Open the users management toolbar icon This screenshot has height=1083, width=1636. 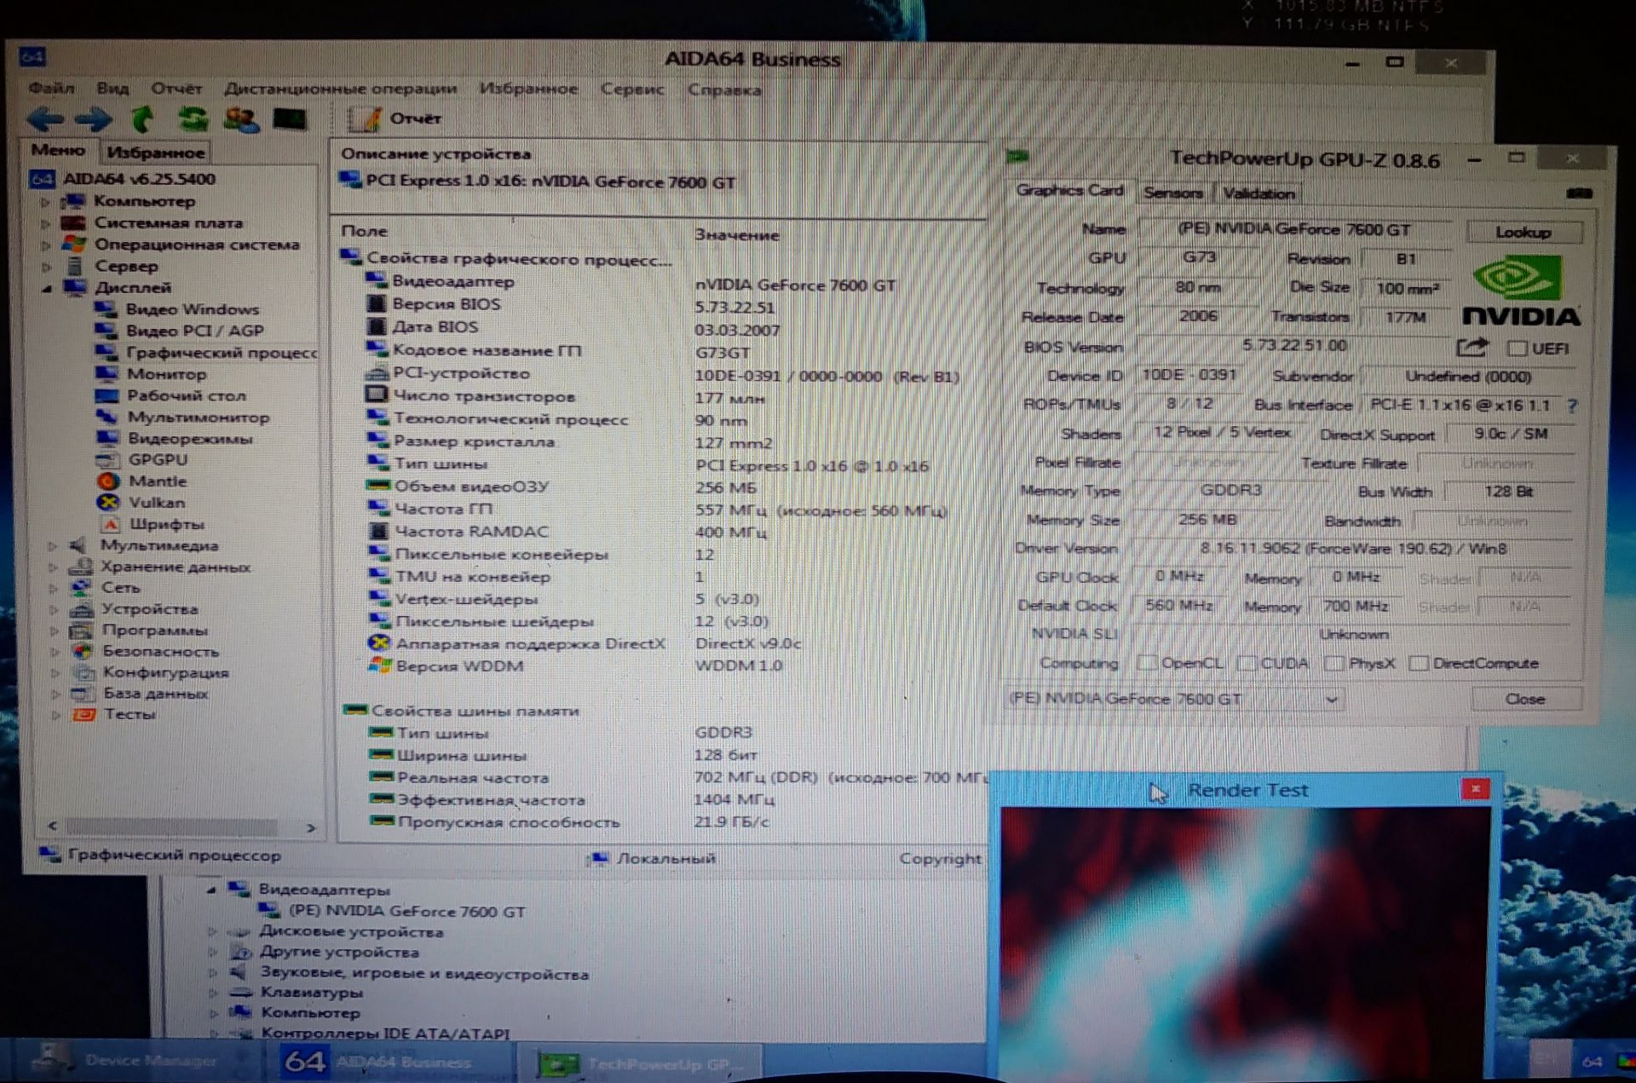241,119
